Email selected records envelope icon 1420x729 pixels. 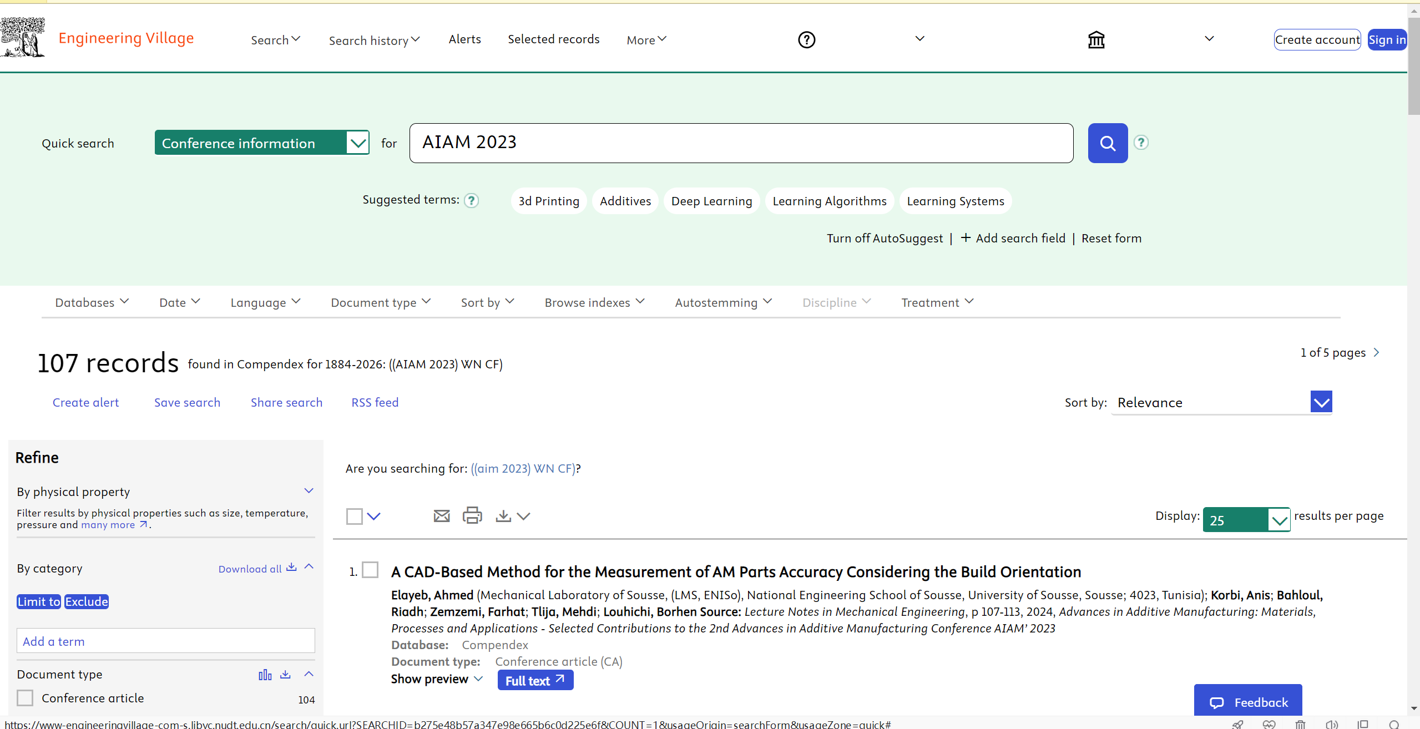coord(442,516)
